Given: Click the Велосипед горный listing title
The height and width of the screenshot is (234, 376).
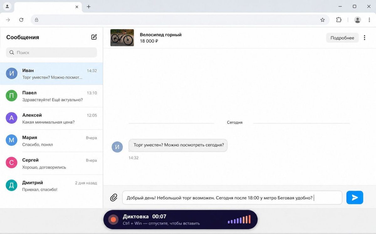Looking at the screenshot, I should 161,35.
